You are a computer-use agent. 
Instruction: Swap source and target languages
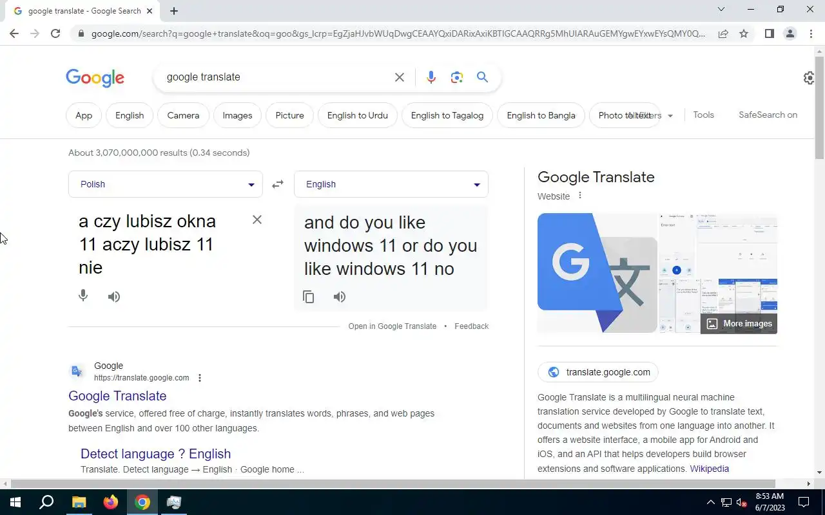click(x=278, y=184)
